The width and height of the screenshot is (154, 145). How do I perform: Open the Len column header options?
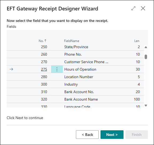click(x=137, y=41)
